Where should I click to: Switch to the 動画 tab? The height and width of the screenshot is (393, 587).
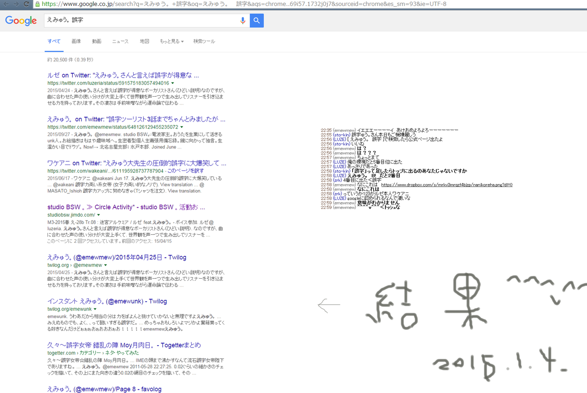tap(96, 41)
